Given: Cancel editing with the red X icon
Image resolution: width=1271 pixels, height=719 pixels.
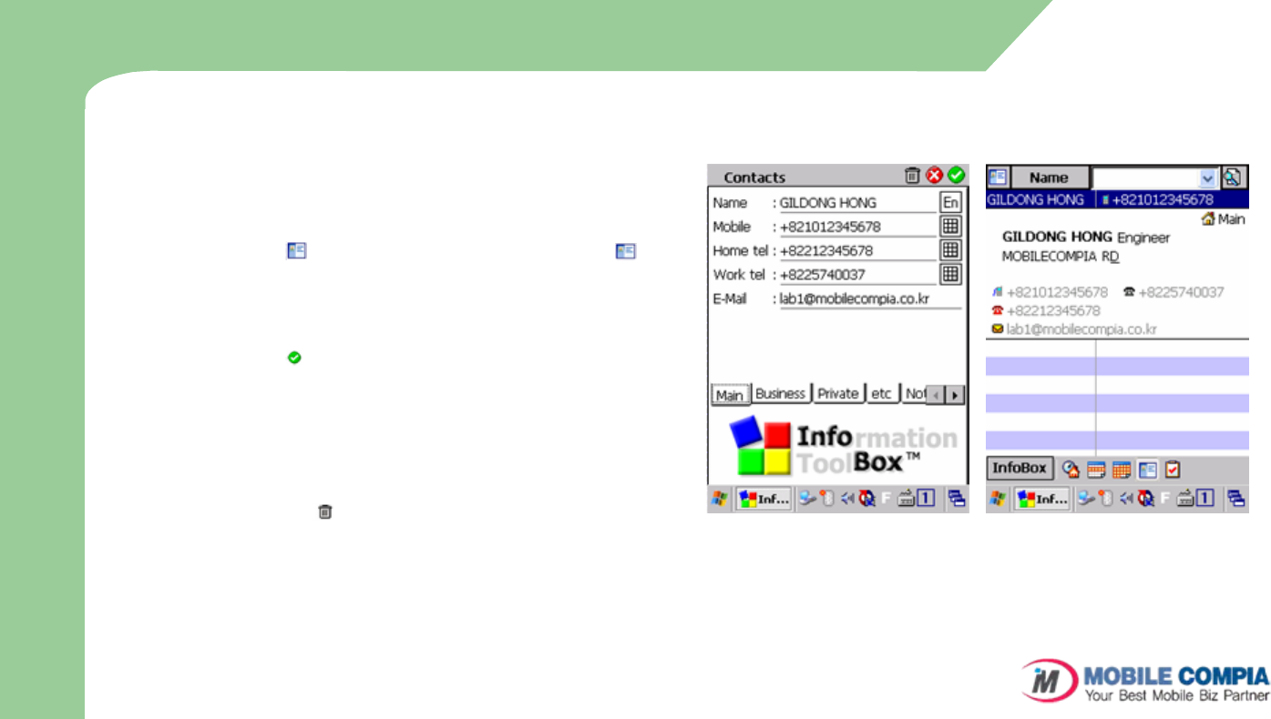Looking at the screenshot, I should [935, 176].
